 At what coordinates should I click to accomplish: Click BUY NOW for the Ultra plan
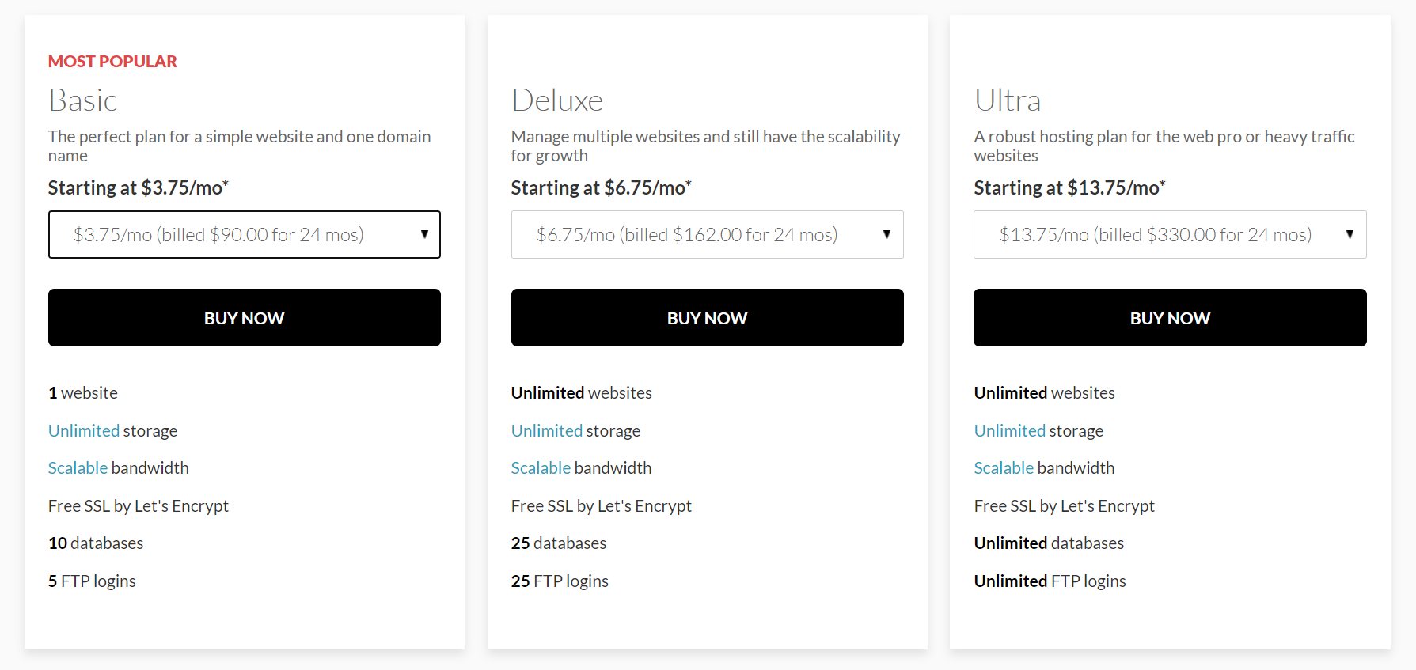pos(1169,317)
